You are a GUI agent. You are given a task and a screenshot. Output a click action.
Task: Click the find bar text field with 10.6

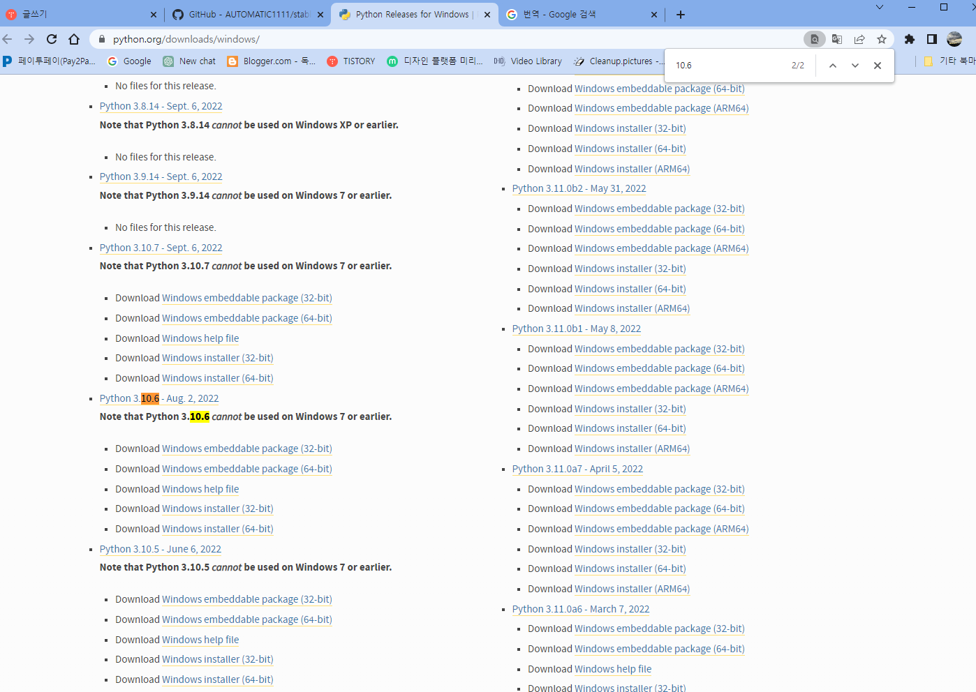pyautogui.click(x=730, y=66)
